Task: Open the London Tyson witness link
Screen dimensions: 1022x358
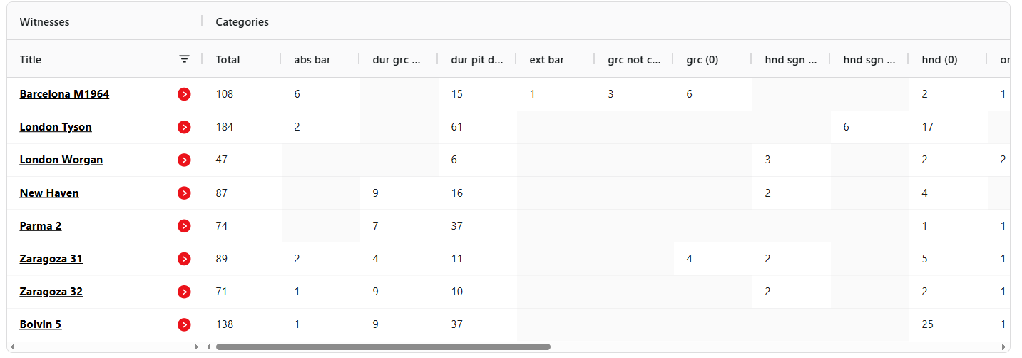Action: coord(56,127)
